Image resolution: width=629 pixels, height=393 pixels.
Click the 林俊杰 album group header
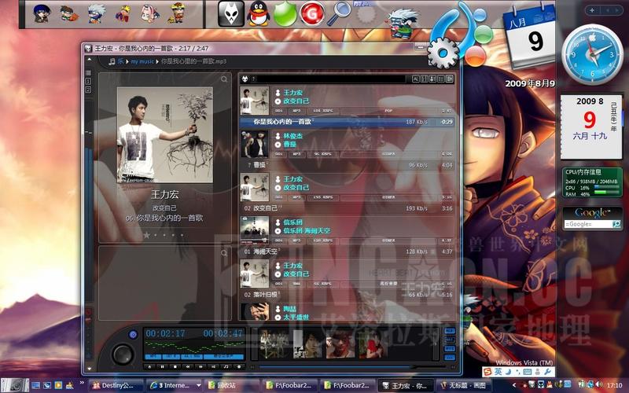pyautogui.click(x=347, y=144)
